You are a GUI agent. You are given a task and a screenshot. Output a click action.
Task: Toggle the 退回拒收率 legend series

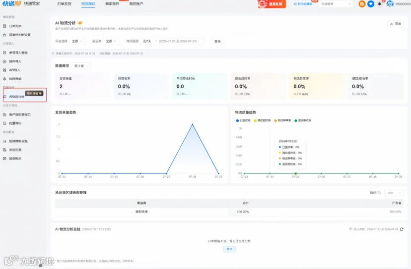tap(303, 120)
